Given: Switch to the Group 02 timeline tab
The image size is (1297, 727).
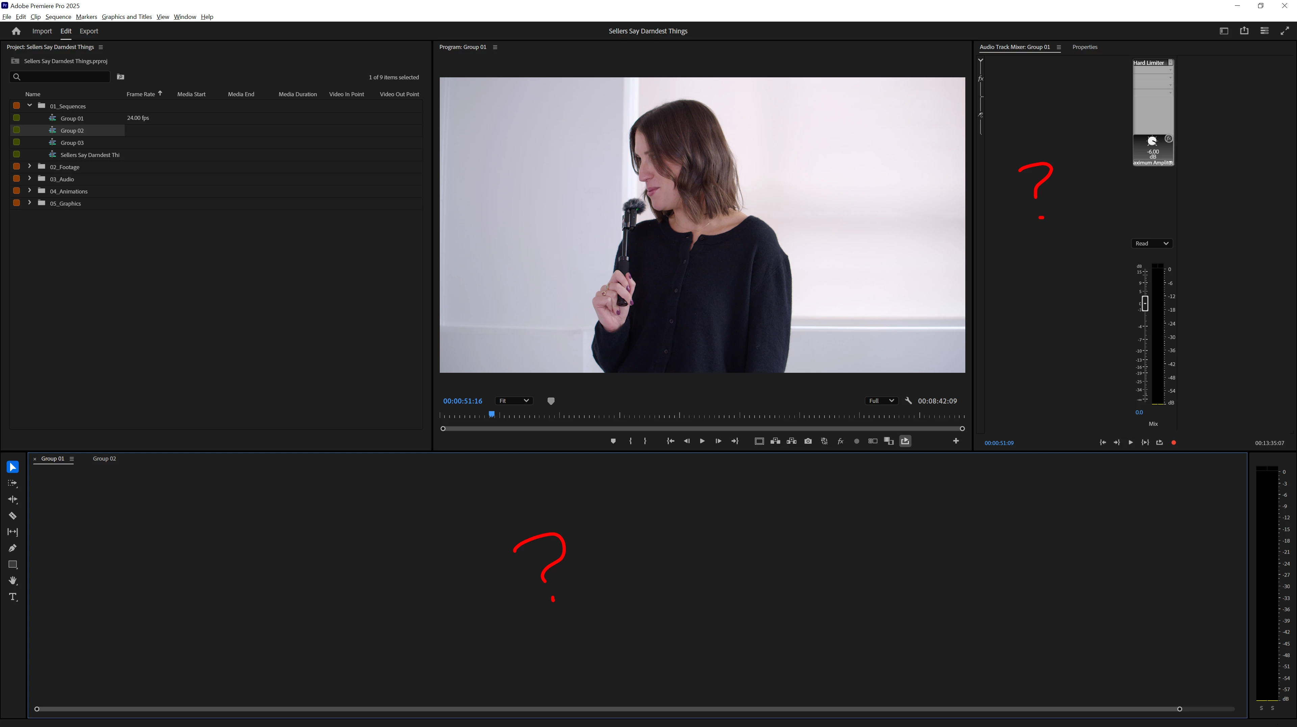Looking at the screenshot, I should pos(104,459).
